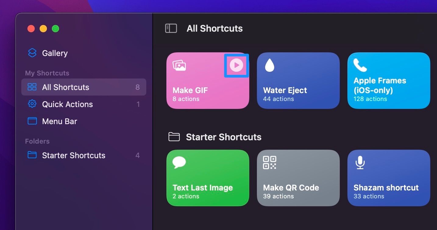Viewport: 437px width, 230px height.
Task: Click the Gallery layers icon
Action: point(32,53)
